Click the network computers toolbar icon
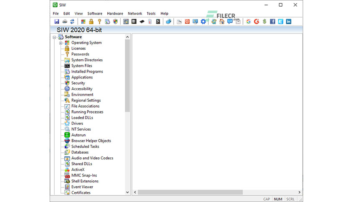This screenshot has width=349, height=202. [x=169, y=21]
